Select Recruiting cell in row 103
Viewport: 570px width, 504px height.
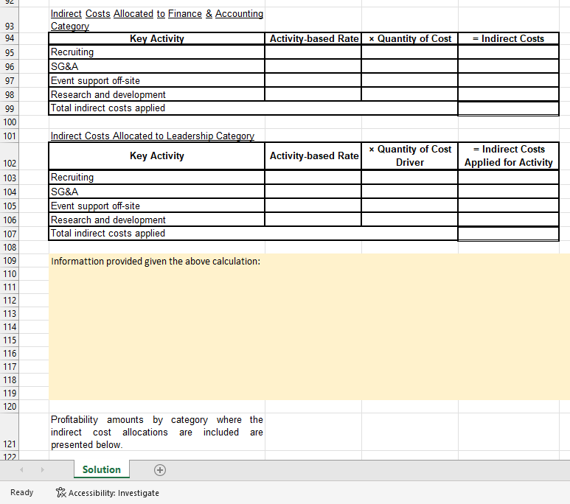coord(156,178)
